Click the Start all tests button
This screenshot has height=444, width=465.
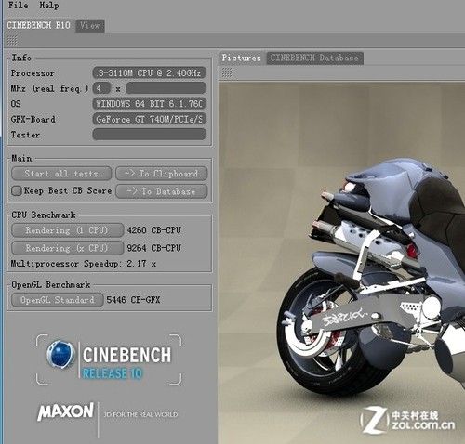pos(61,174)
